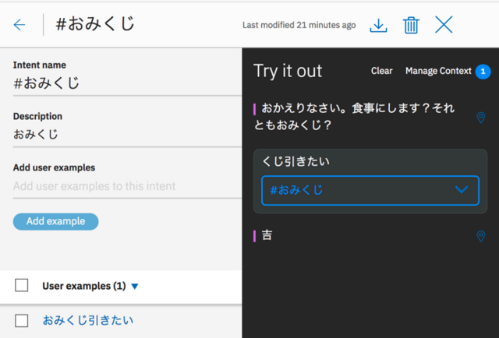Click the おかえりなさい greeting message
Screen dimensions: 499x338
click(x=354, y=116)
